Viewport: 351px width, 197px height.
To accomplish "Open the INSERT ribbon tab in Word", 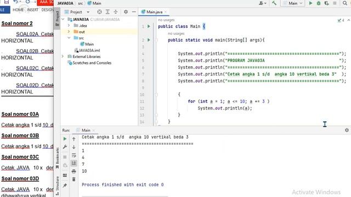I will pos(33,10).
